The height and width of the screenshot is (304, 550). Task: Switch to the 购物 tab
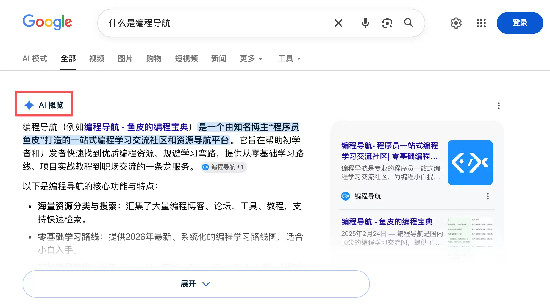154,58
